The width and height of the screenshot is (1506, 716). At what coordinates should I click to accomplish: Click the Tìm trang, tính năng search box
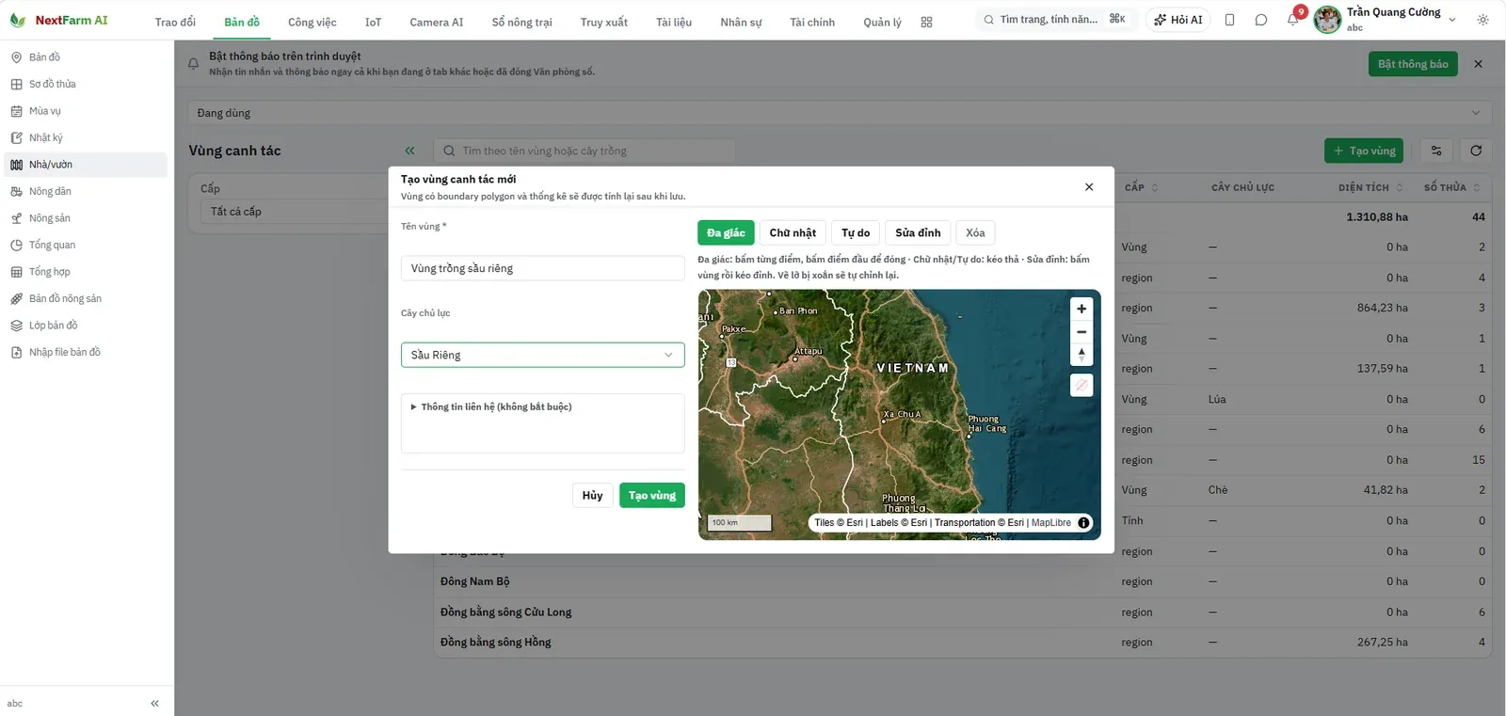click(1055, 20)
